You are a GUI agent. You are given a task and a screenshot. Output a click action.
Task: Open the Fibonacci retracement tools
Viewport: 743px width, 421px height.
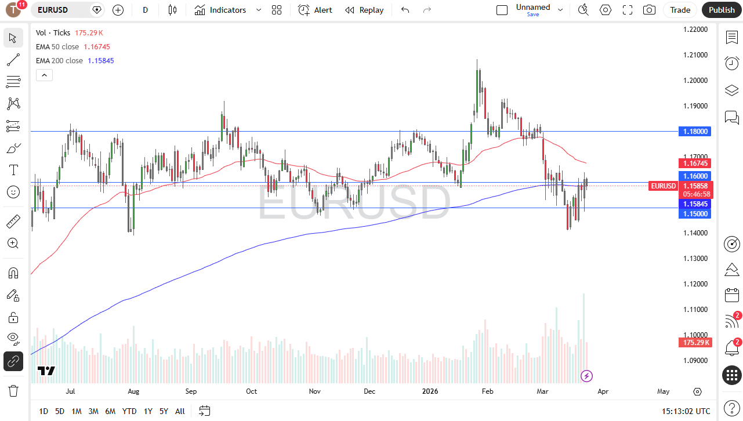point(13,82)
